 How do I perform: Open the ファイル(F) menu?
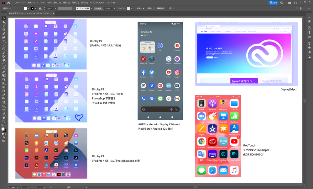click(20, 3)
